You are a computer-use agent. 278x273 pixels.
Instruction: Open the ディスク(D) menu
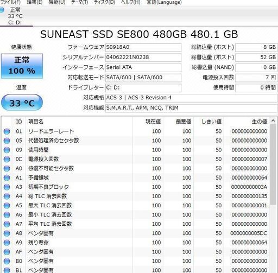(104, 2)
